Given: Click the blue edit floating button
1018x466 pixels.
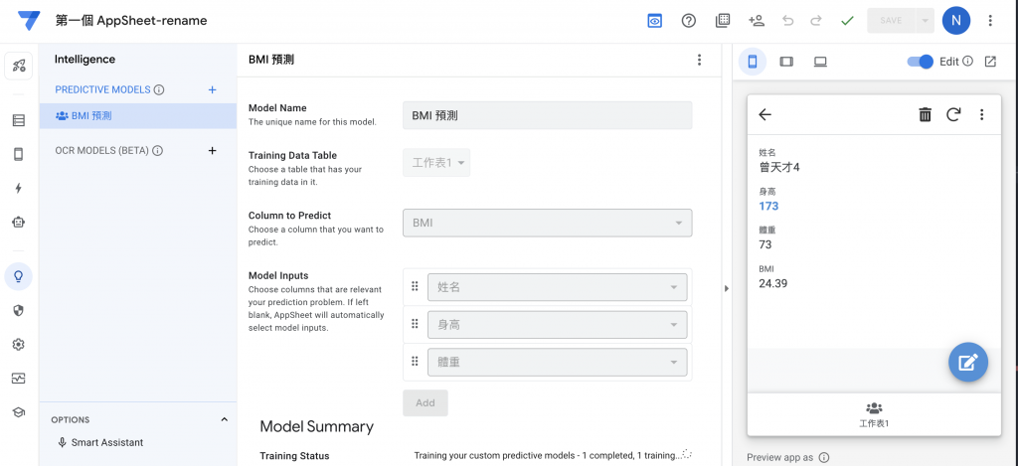Looking at the screenshot, I should coord(967,362).
